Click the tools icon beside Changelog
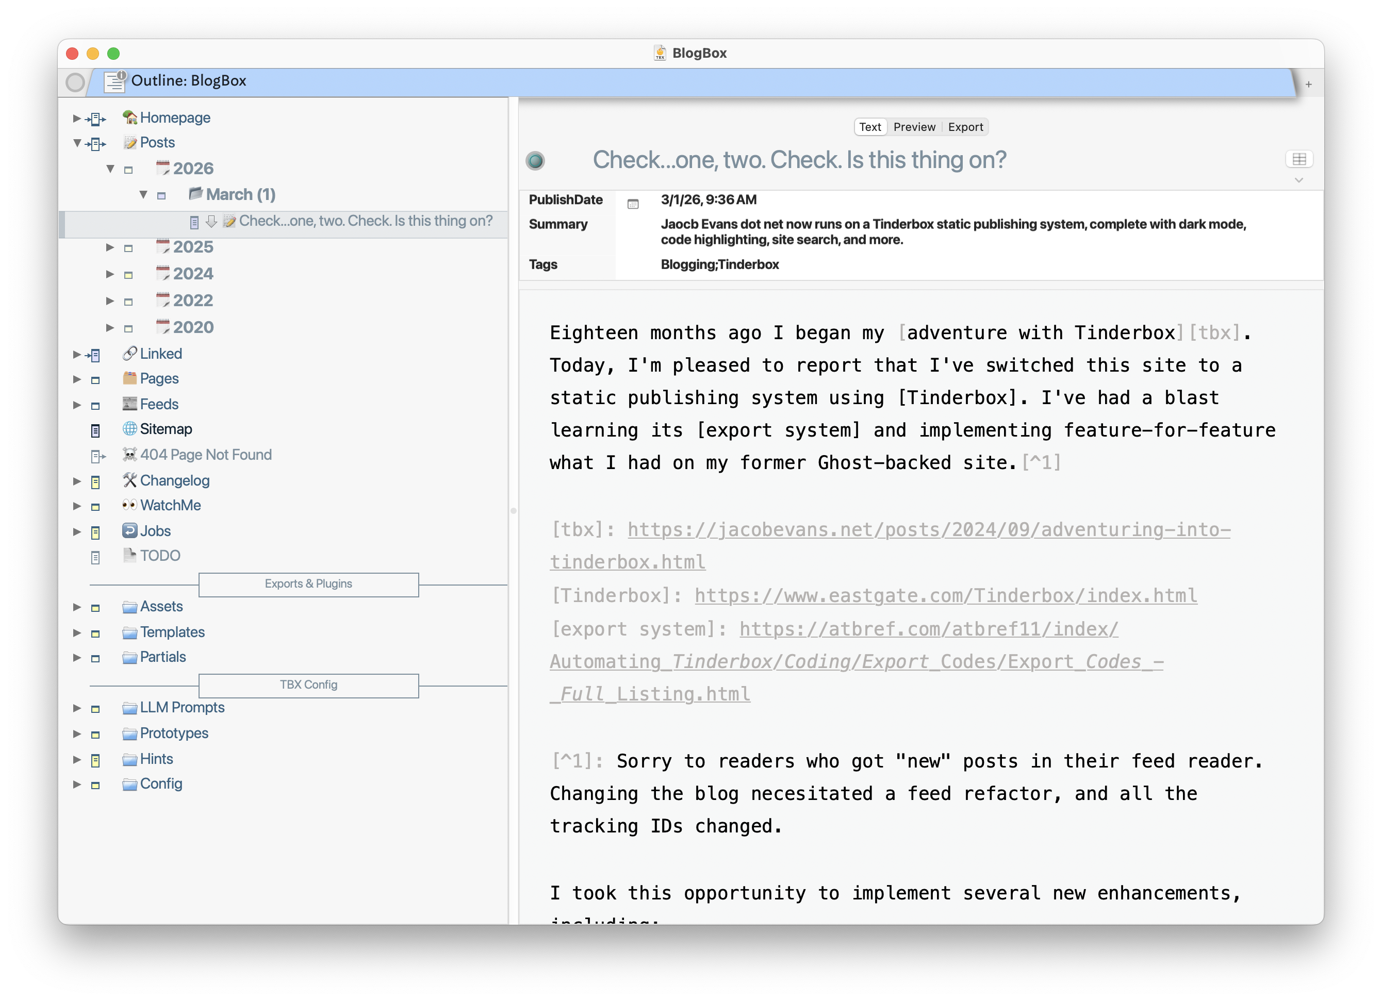 tap(129, 480)
